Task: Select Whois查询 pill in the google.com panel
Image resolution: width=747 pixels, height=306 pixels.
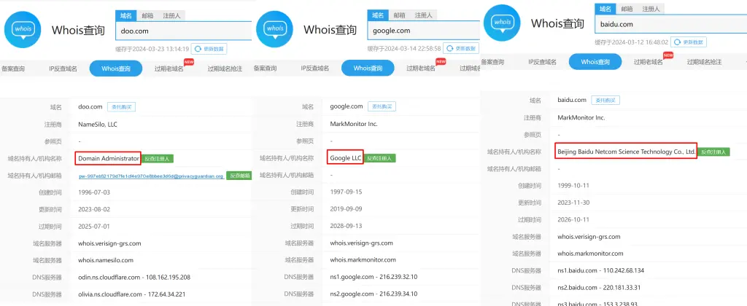Action: click(x=368, y=68)
